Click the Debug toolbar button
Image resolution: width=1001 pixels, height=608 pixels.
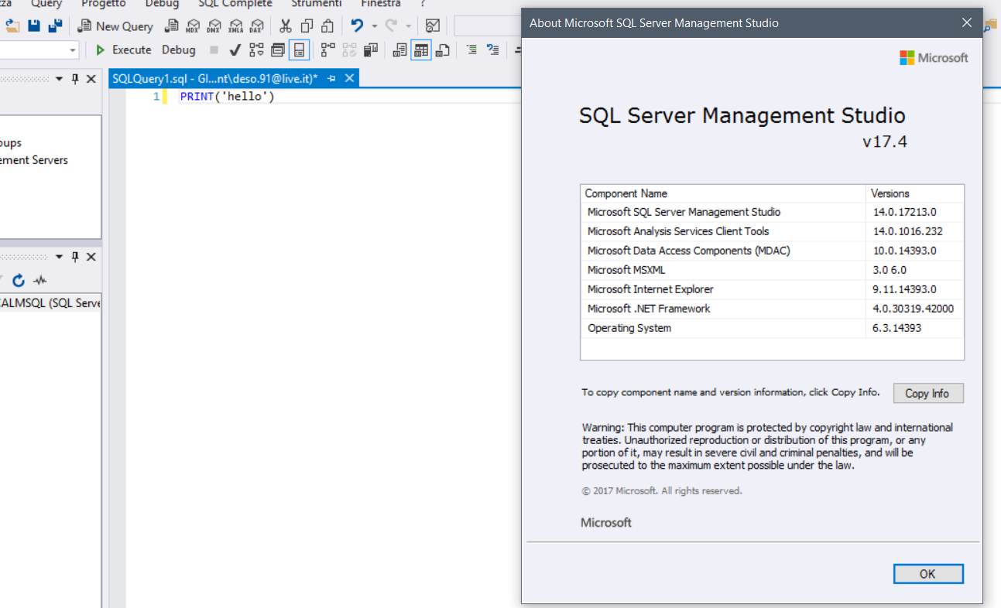point(179,50)
